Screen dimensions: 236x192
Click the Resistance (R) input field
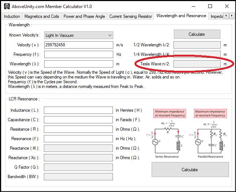click(78, 129)
